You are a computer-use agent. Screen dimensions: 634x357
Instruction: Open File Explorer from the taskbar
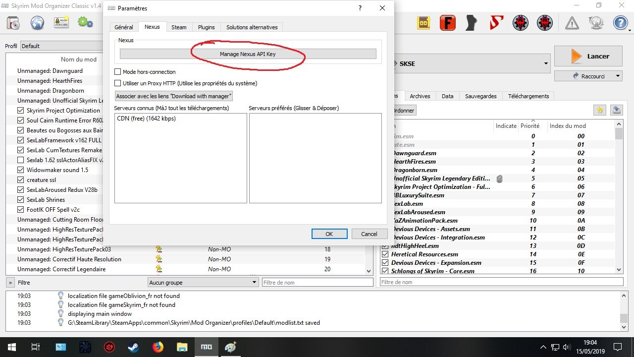(182, 347)
